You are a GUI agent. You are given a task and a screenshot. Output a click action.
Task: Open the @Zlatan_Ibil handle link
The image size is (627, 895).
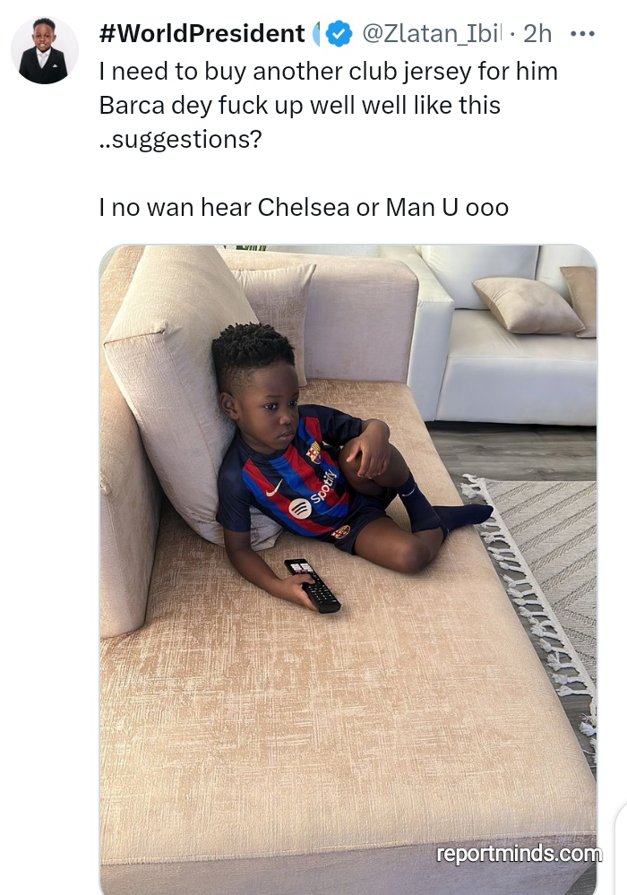432,34
